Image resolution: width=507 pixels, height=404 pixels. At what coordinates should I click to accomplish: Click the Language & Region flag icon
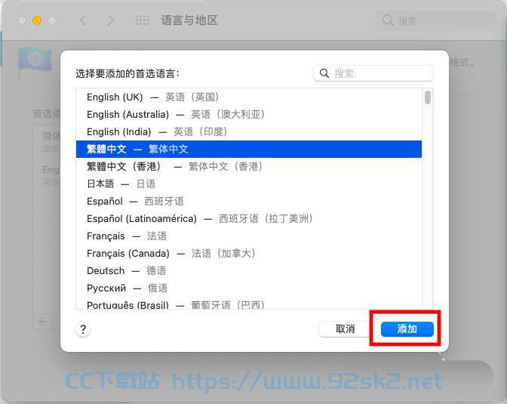[35, 60]
